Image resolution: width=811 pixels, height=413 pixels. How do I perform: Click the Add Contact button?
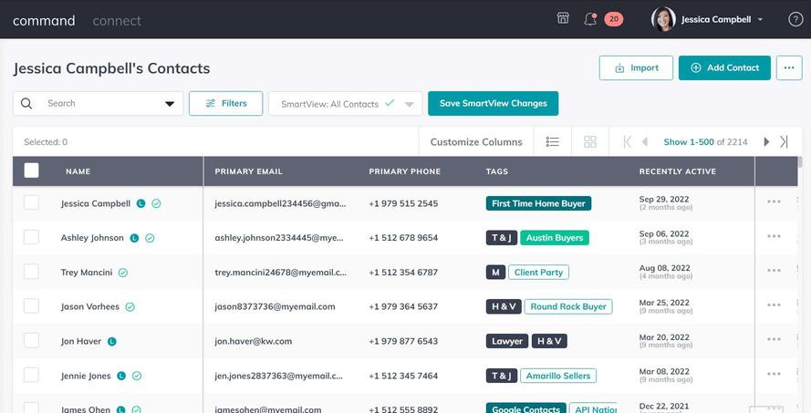click(x=724, y=67)
